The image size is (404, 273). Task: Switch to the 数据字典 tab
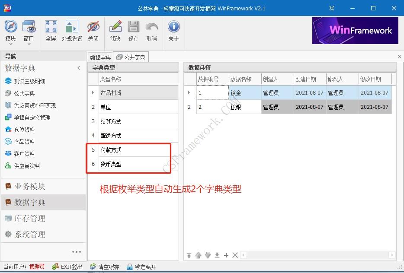pos(100,57)
